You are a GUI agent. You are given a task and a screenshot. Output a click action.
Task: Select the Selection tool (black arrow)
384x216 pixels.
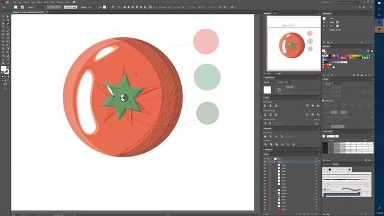[3, 17]
